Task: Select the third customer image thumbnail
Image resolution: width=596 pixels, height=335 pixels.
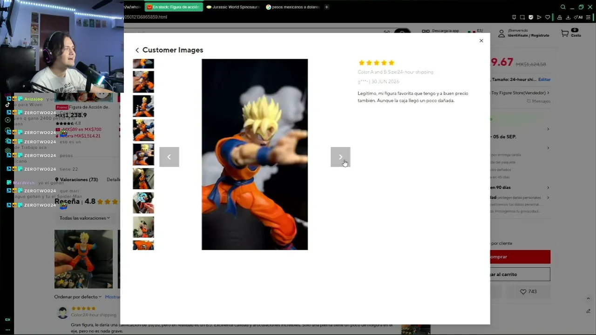Action: (143, 106)
